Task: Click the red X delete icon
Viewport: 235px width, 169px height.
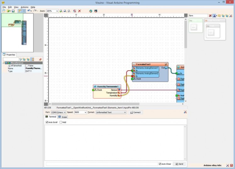Action: pos(79,11)
